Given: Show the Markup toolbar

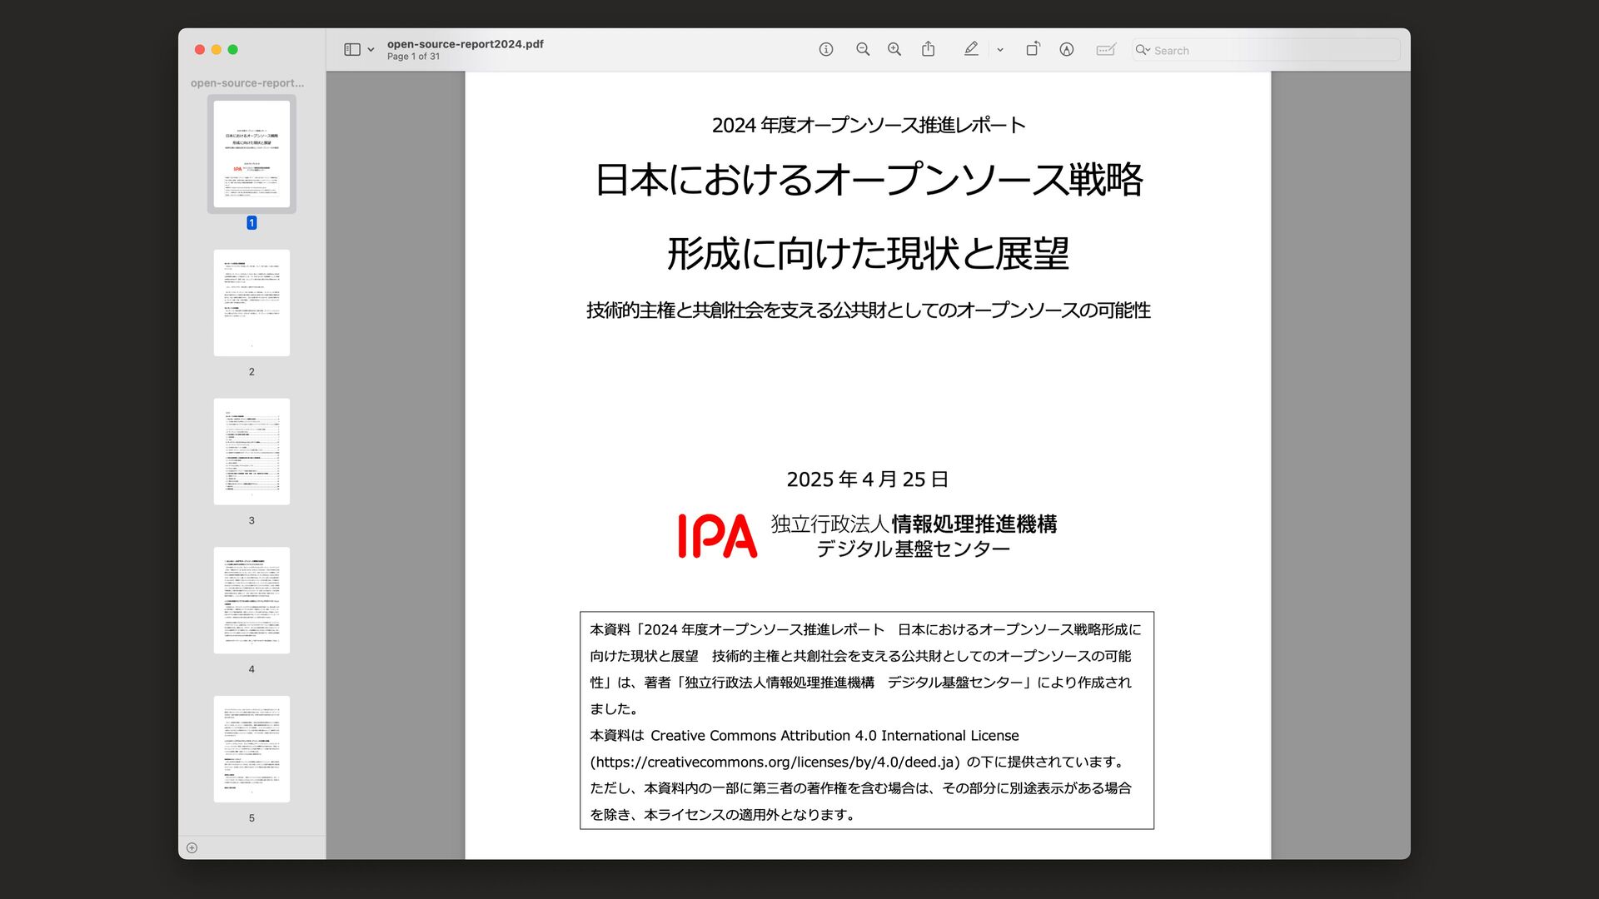Looking at the screenshot, I should (1067, 50).
